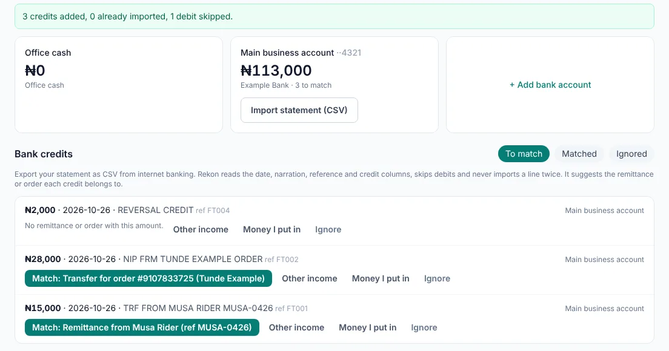Click Main business account label on MUSA row
This screenshot has width=669, height=351.
(605, 309)
